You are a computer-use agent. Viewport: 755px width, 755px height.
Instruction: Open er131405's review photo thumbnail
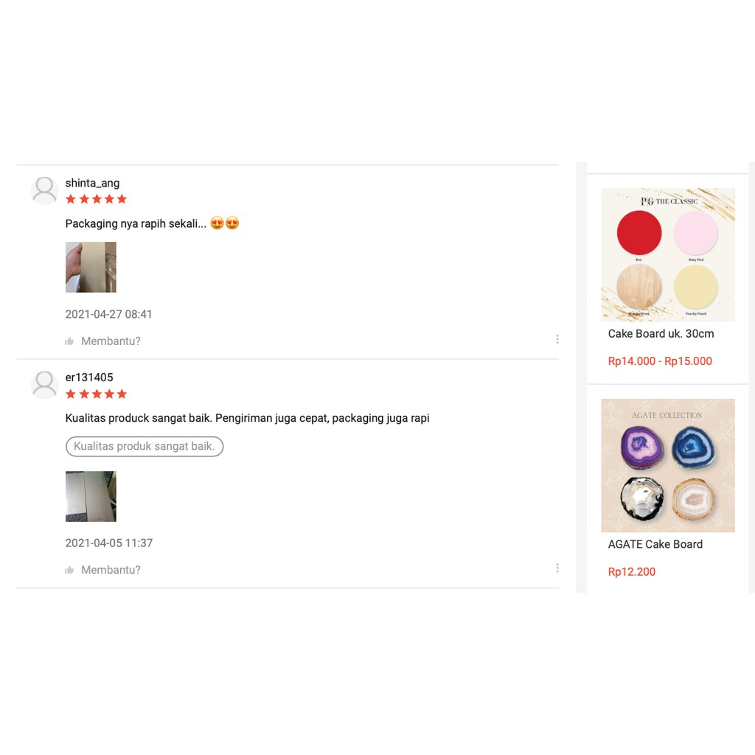click(x=91, y=496)
